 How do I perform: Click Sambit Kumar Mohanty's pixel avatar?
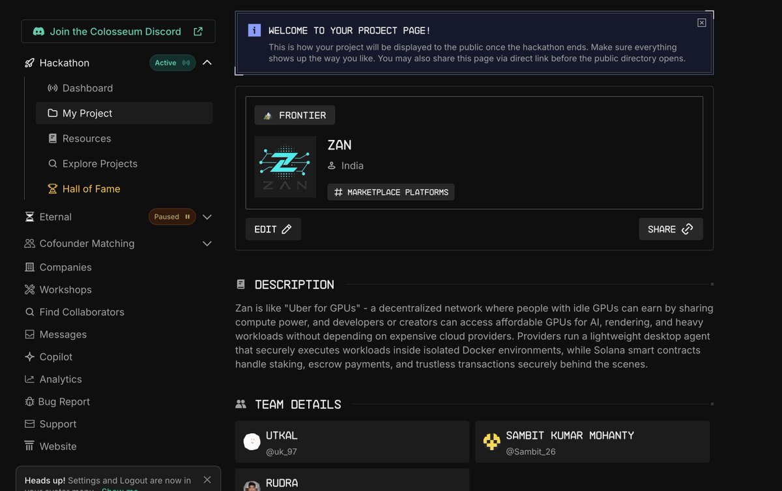[x=492, y=442]
